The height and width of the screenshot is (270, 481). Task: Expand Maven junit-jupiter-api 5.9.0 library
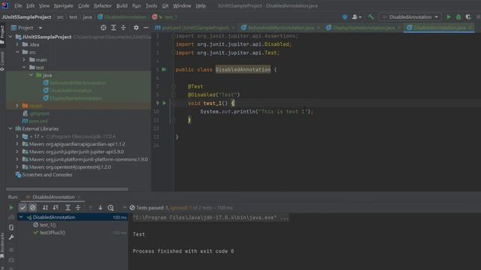(17, 151)
